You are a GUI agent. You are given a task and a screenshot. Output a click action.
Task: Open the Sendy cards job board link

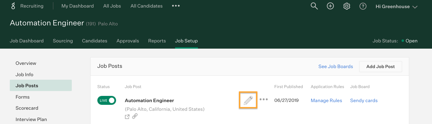(x=364, y=100)
